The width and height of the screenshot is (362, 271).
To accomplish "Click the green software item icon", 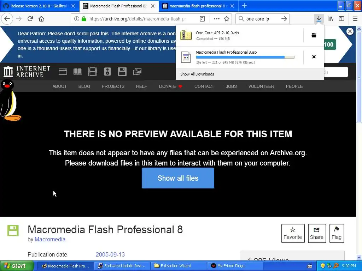I will point(13,231).
